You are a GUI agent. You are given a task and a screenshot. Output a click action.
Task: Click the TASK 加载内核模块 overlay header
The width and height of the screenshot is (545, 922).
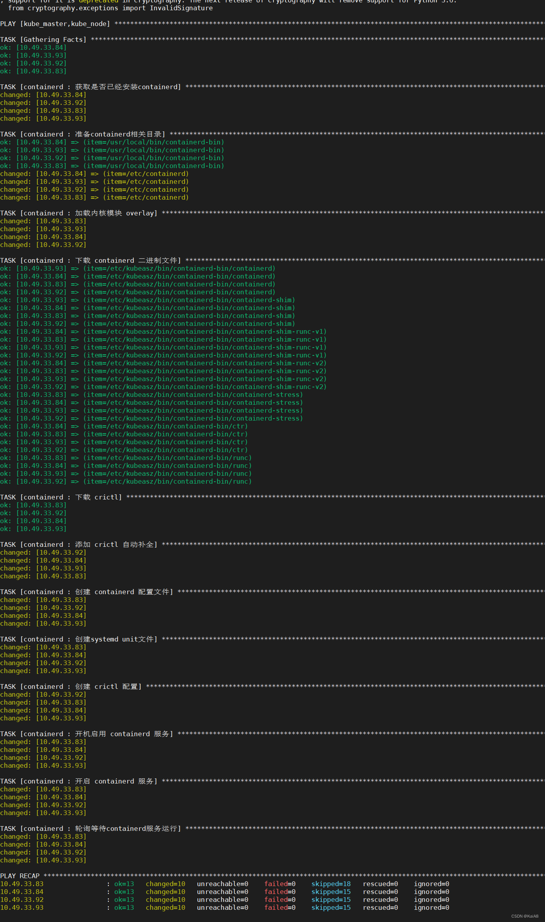click(272, 213)
